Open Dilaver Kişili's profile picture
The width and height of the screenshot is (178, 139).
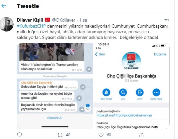(7, 24)
